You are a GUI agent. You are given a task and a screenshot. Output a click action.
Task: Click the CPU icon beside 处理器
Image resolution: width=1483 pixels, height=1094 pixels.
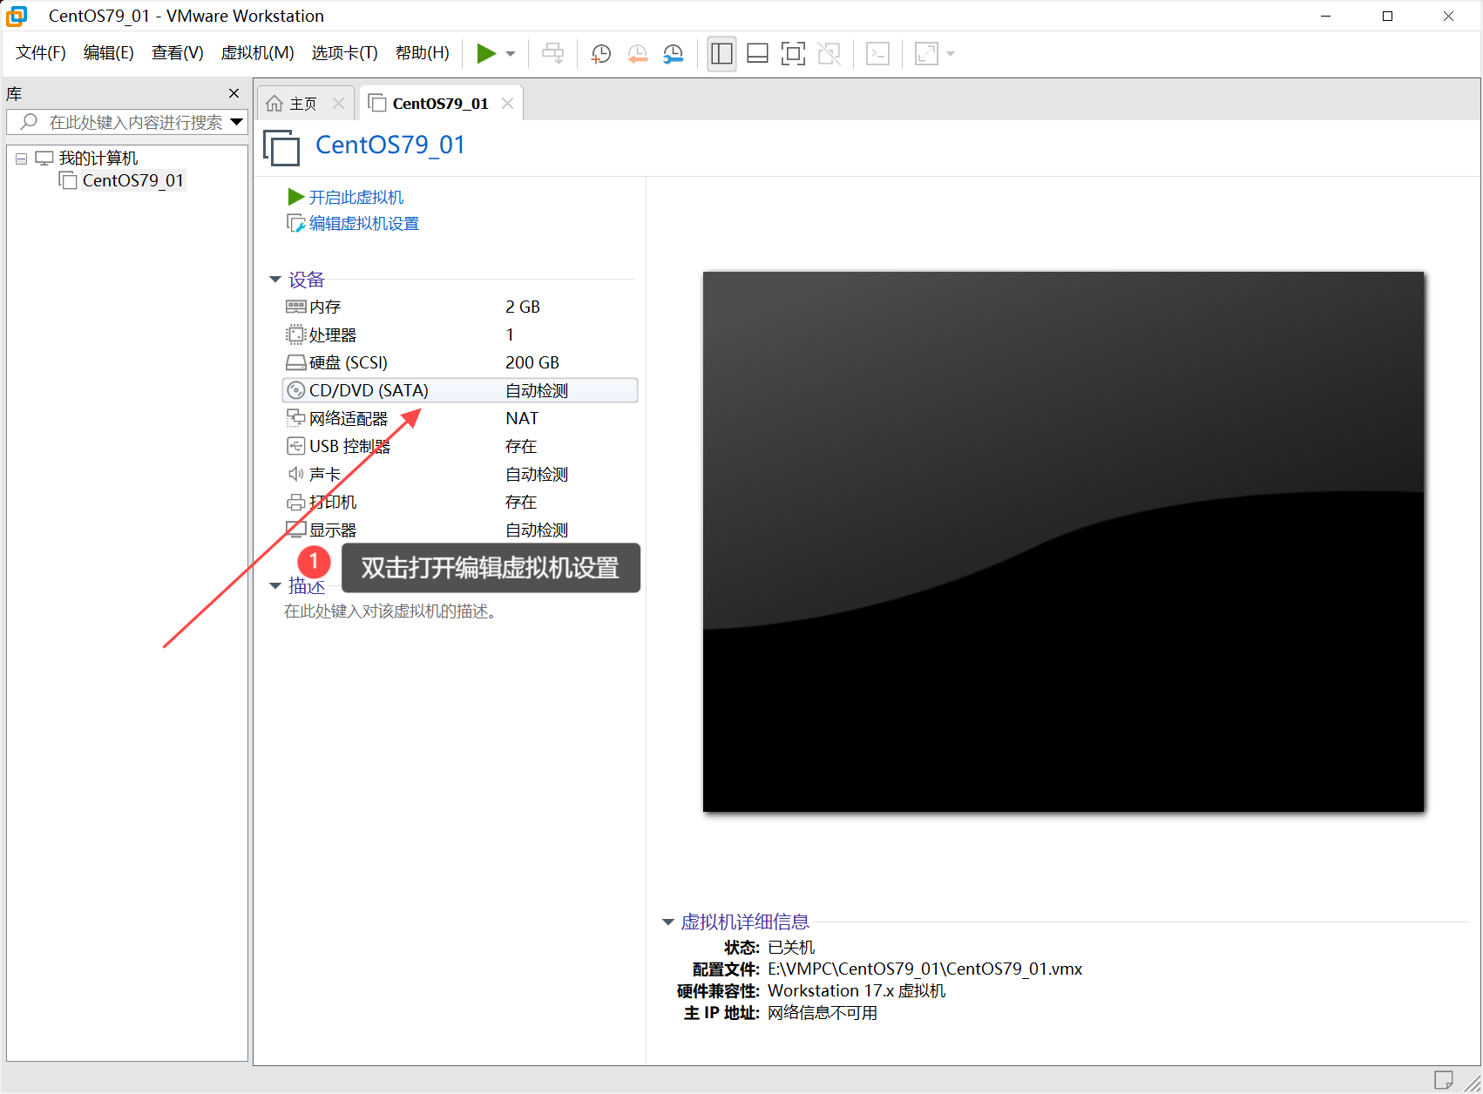tap(296, 334)
